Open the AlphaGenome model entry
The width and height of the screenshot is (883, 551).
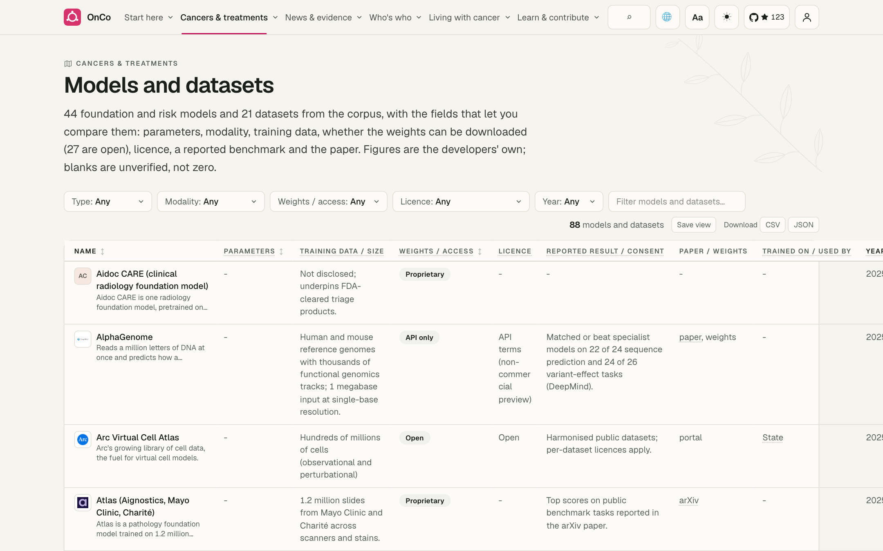point(124,337)
